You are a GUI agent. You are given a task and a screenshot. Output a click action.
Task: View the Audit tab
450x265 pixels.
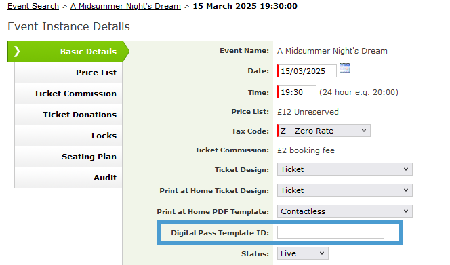[68, 178]
